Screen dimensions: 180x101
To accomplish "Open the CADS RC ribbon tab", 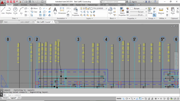I will (x=123, y=5).
